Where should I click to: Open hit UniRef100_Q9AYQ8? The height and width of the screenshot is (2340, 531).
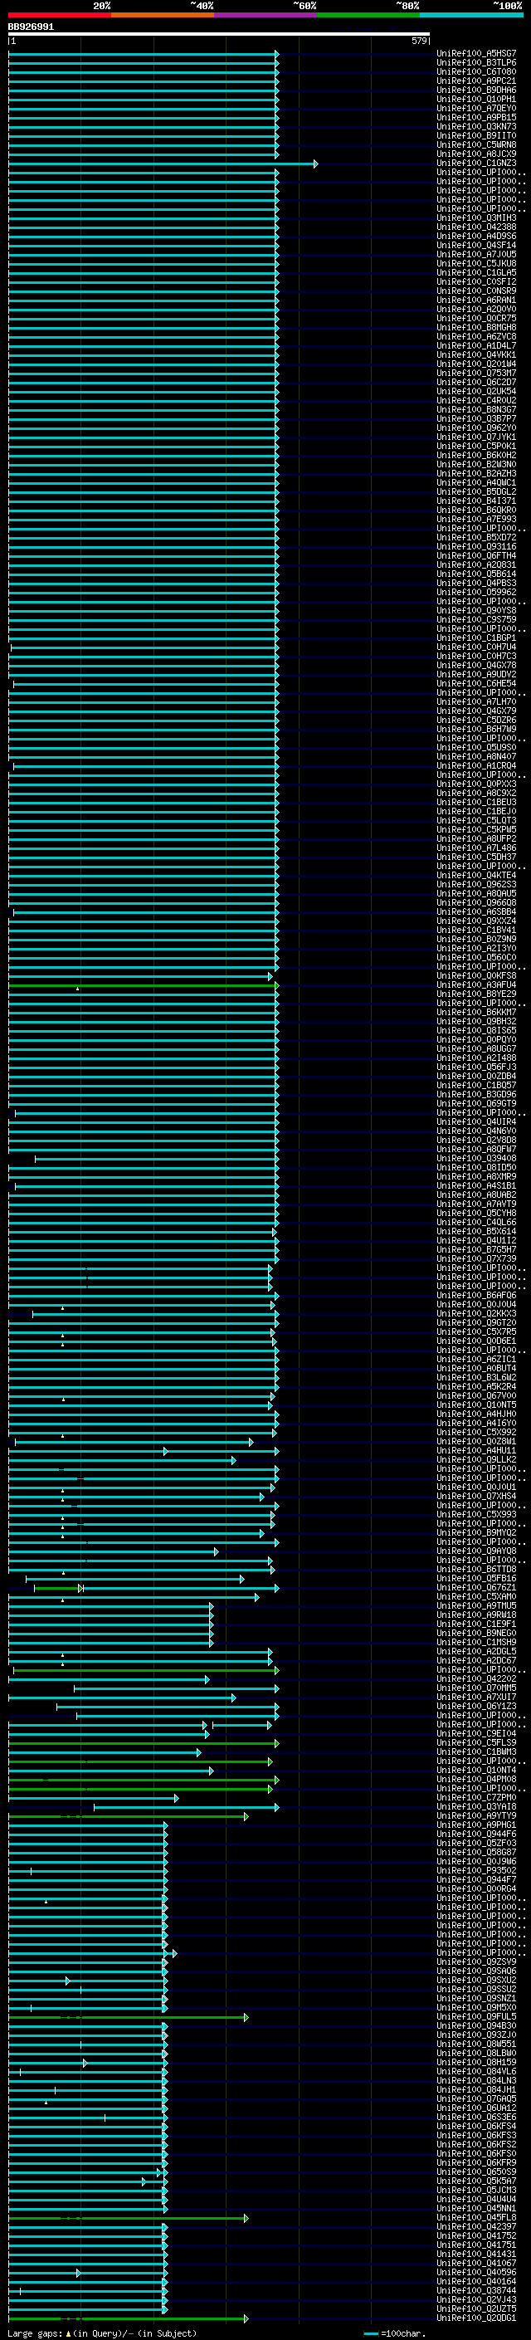476,1551
